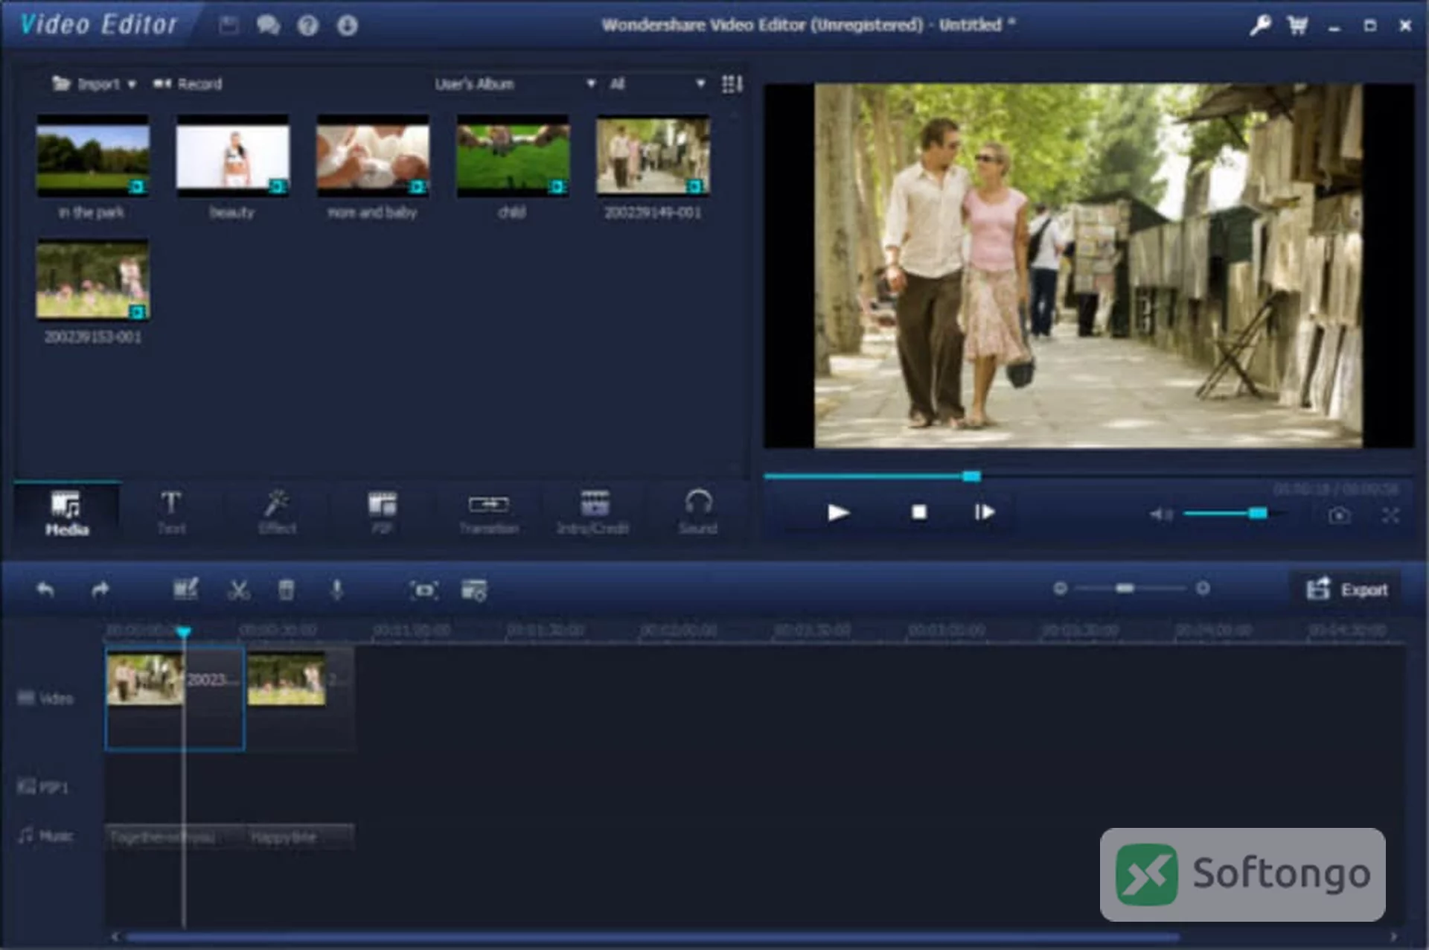Redo the last undone action
This screenshot has width=1429, height=950.
click(100, 590)
